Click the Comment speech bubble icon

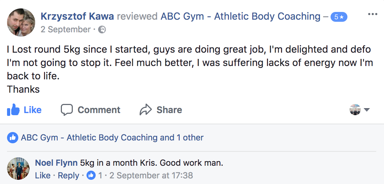pyautogui.click(x=66, y=110)
